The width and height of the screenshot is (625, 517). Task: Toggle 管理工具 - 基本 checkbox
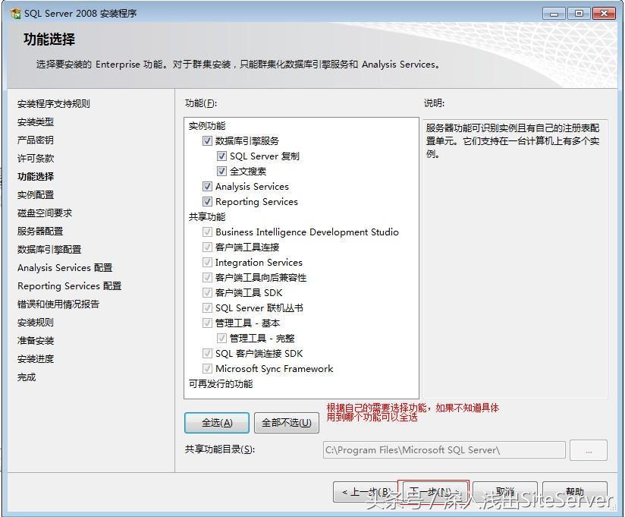click(x=207, y=323)
